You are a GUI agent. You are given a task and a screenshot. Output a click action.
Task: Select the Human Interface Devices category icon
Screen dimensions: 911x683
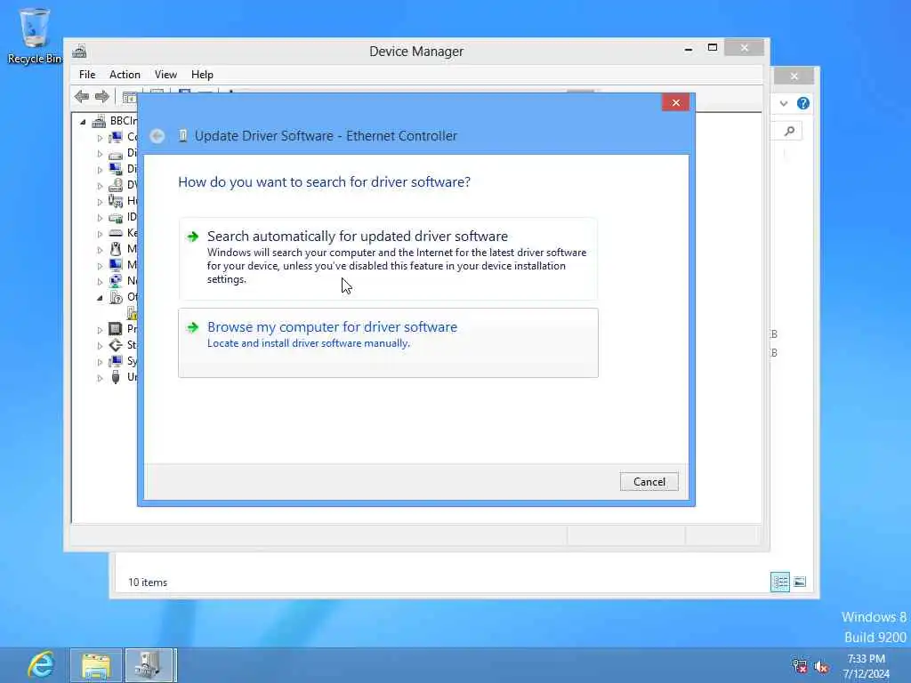[x=116, y=201]
